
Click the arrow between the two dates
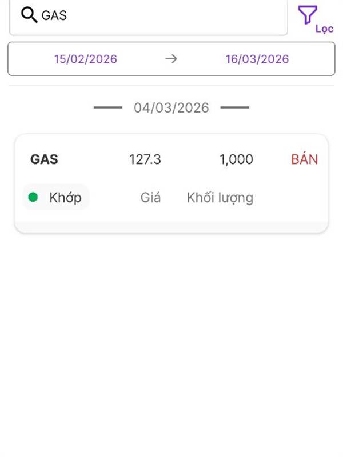pos(171,59)
